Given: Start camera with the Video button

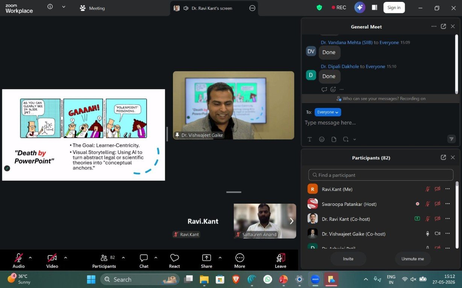Looking at the screenshot, I should click(x=52, y=261).
